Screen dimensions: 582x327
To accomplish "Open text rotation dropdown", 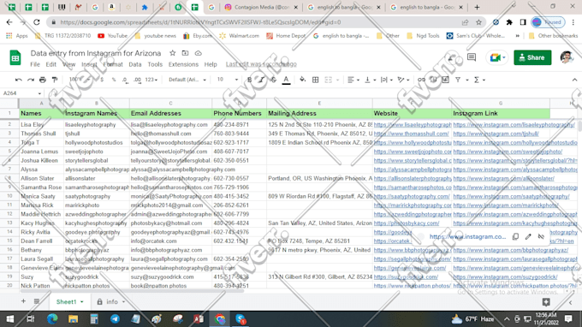I will click(x=403, y=80).
